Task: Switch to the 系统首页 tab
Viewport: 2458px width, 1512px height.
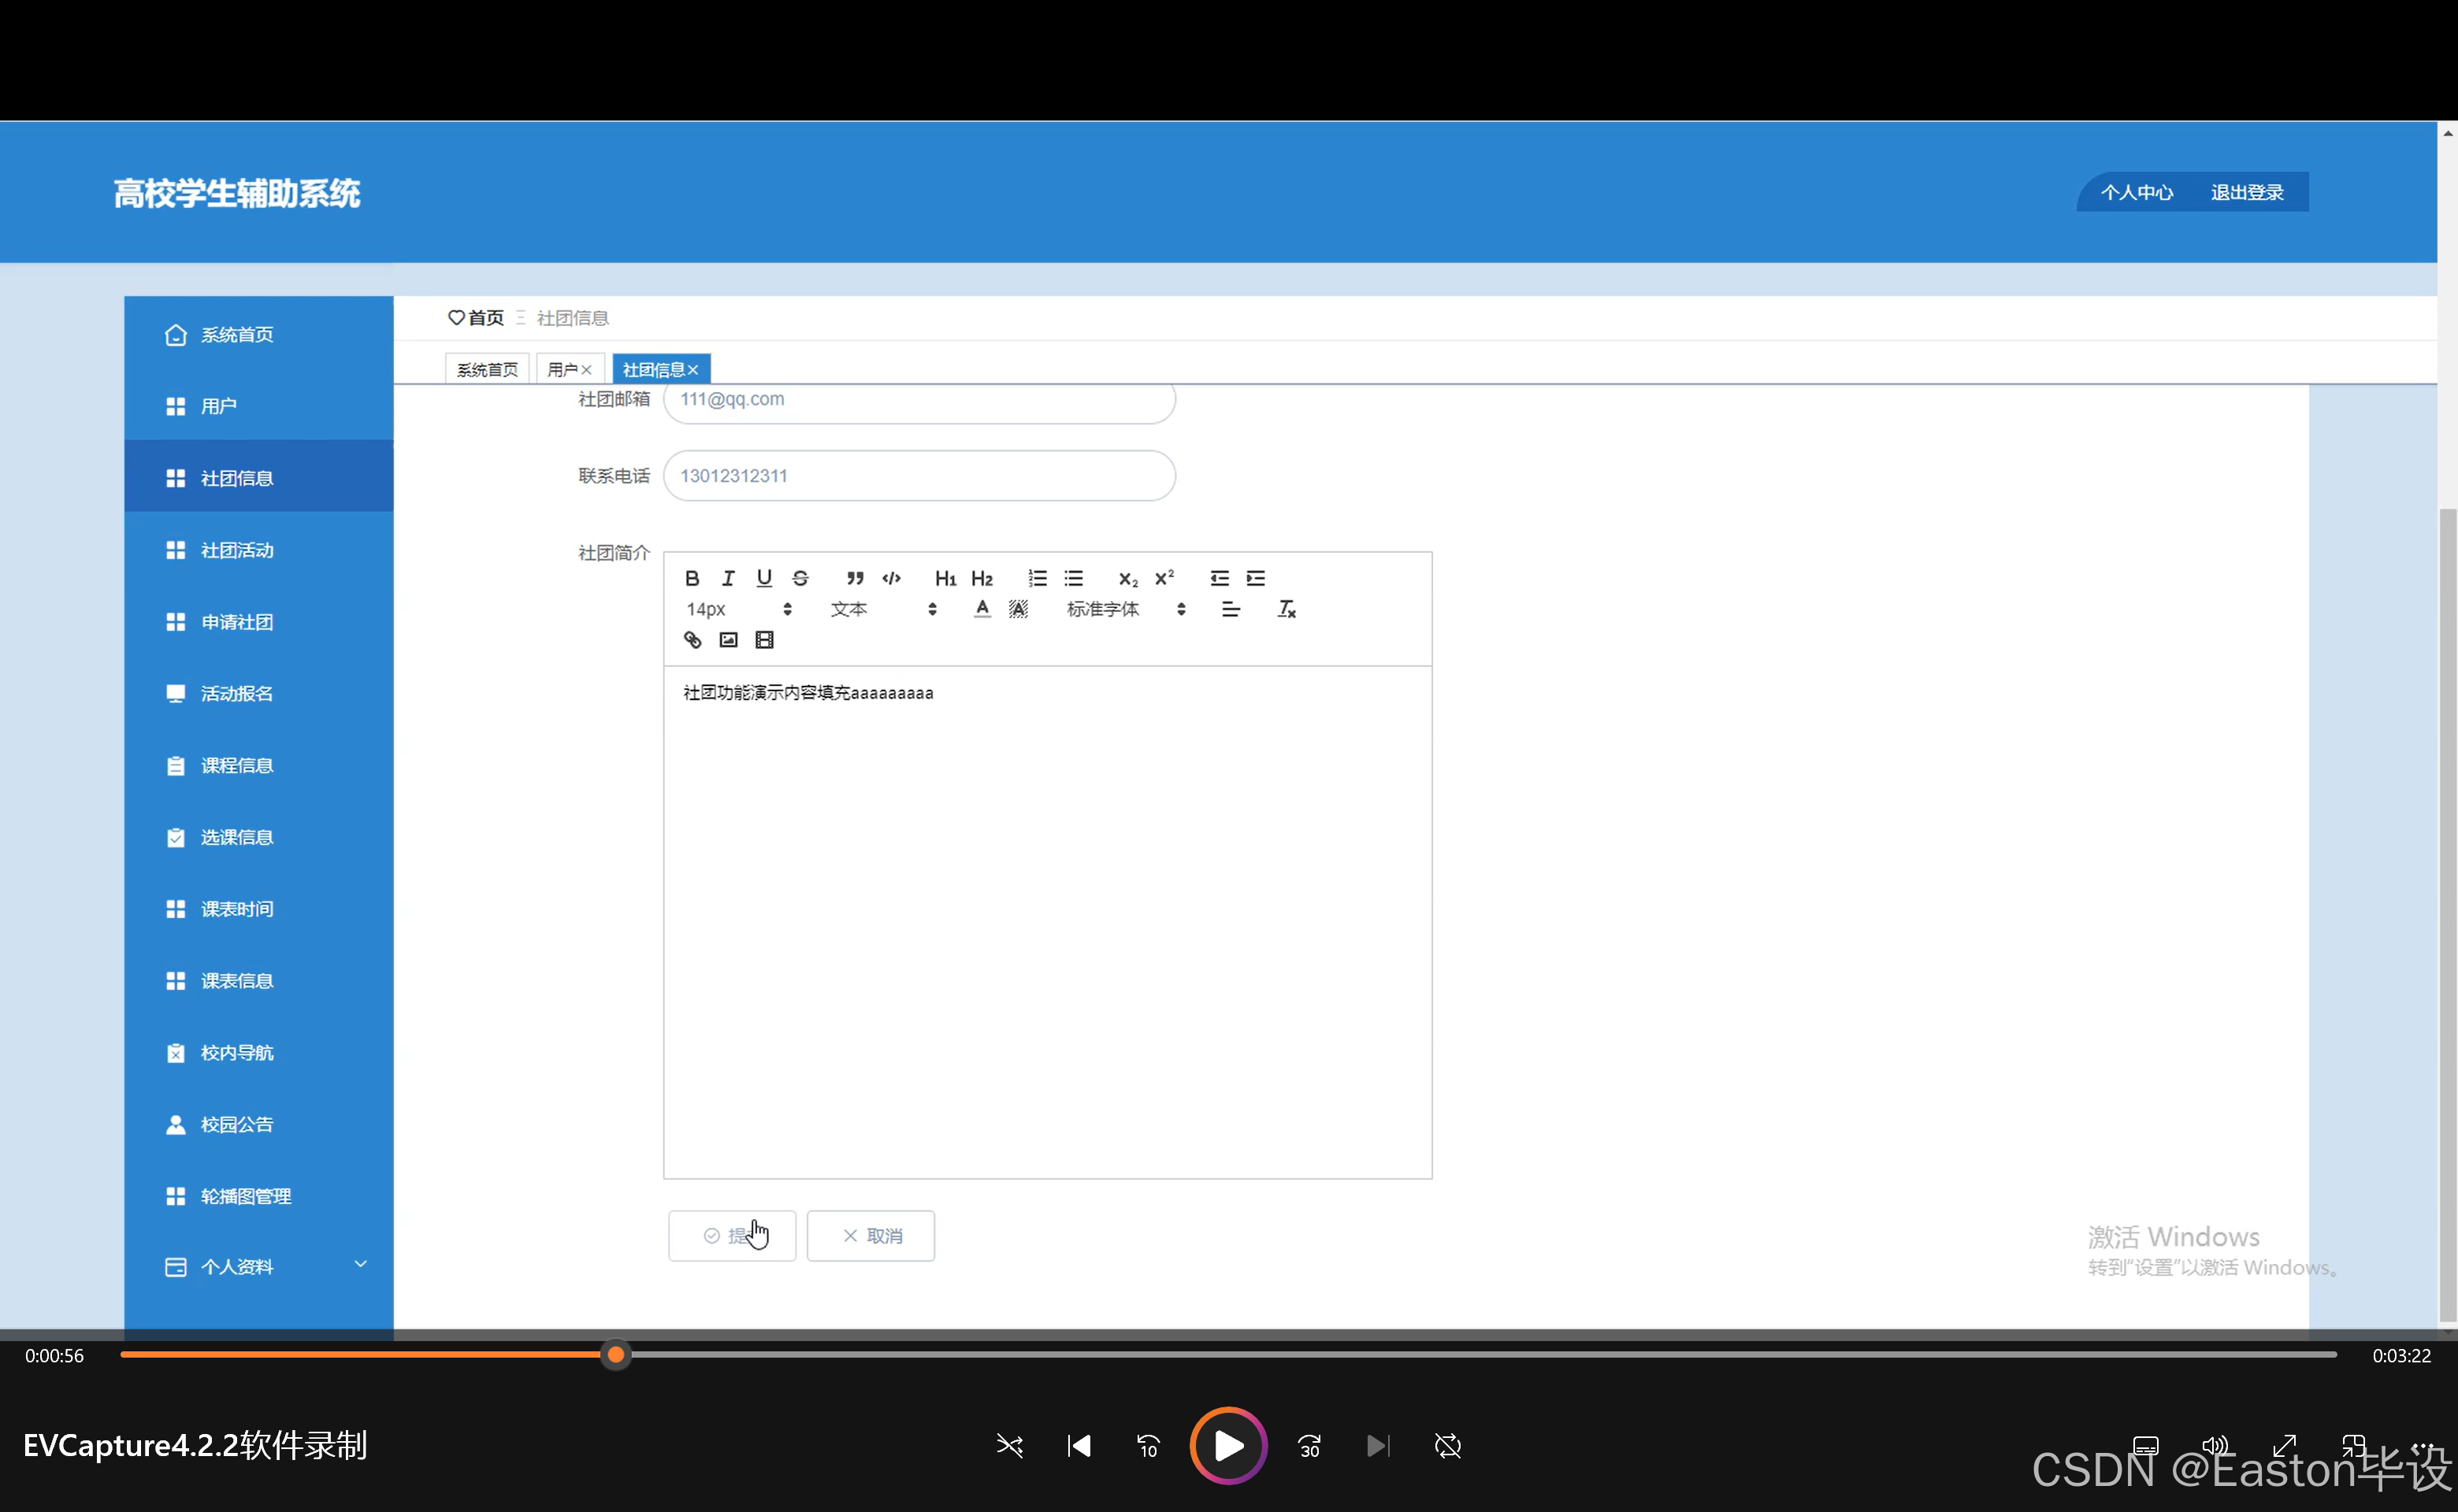Action: pos(487,370)
